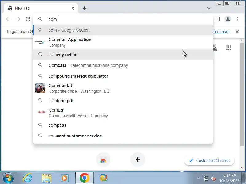Select the New Tab tab
This screenshot has width=246, height=184.
pos(41,8)
